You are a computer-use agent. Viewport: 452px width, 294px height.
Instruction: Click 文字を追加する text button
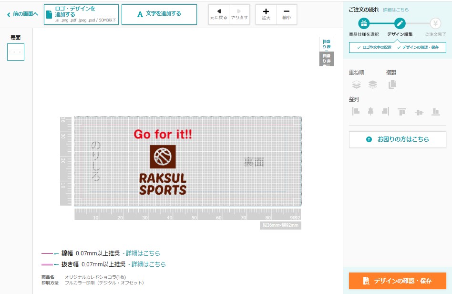(159, 14)
